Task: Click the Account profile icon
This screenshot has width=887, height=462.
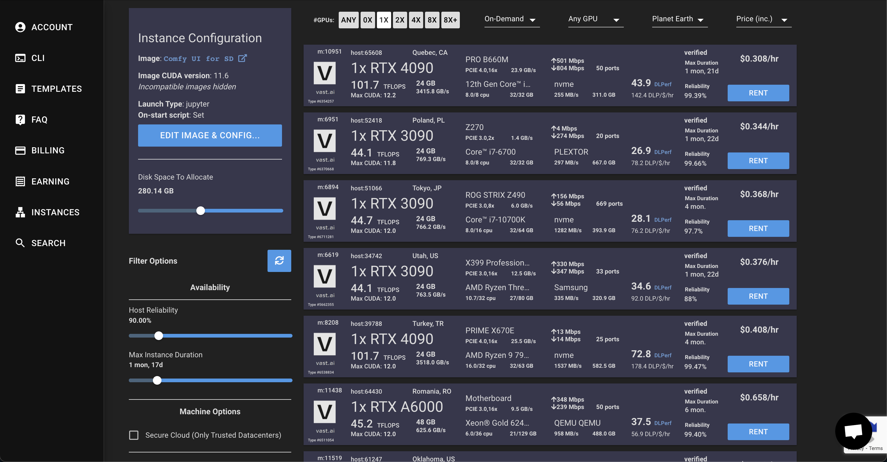Action: 20,27
